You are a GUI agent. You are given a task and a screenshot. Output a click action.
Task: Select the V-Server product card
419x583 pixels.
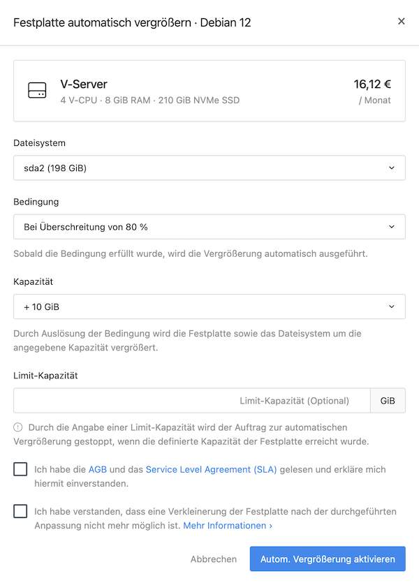pyautogui.click(x=209, y=91)
